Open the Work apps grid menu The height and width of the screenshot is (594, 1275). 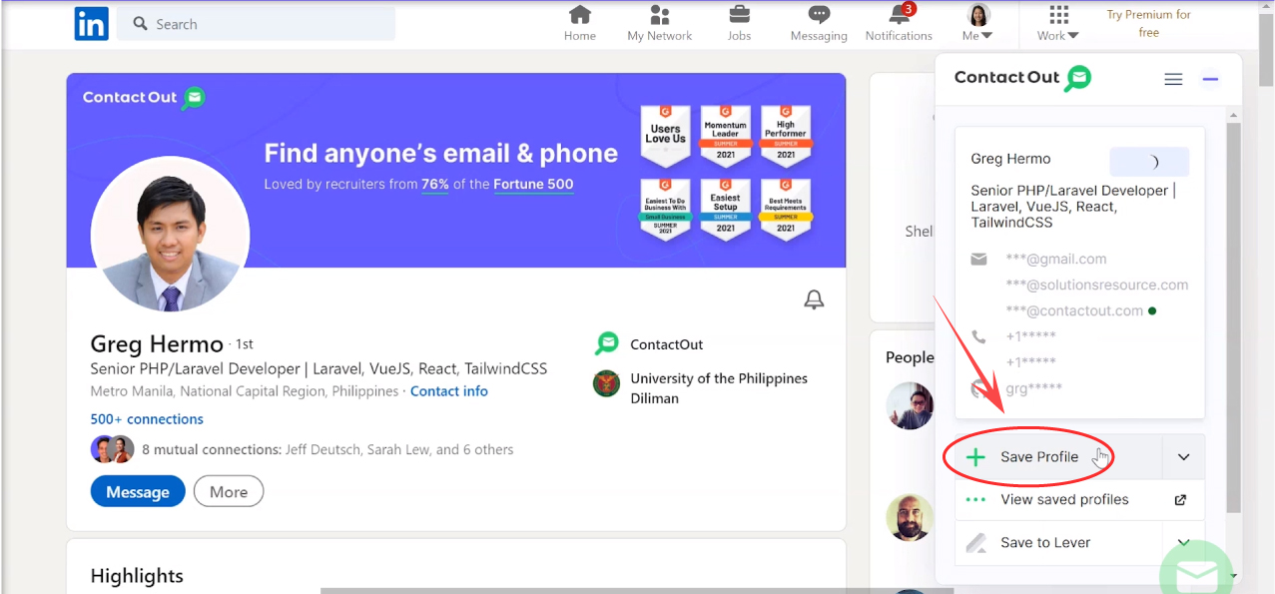coord(1058,24)
